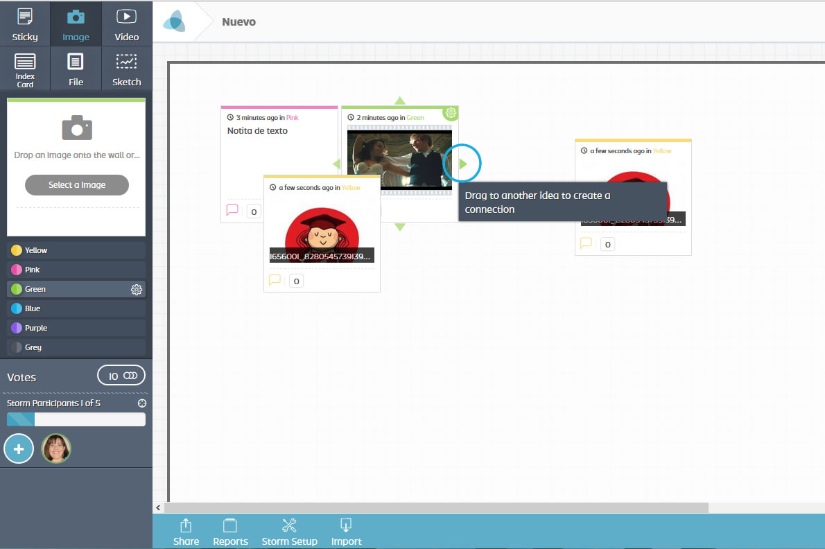Image resolution: width=825 pixels, height=549 pixels.
Task: Select the Sticky note tool
Action: (25, 24)
